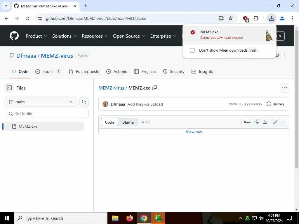This screenshot has height=224, width=299.
Task: Open the Projects tab
Action: (145, 72)
